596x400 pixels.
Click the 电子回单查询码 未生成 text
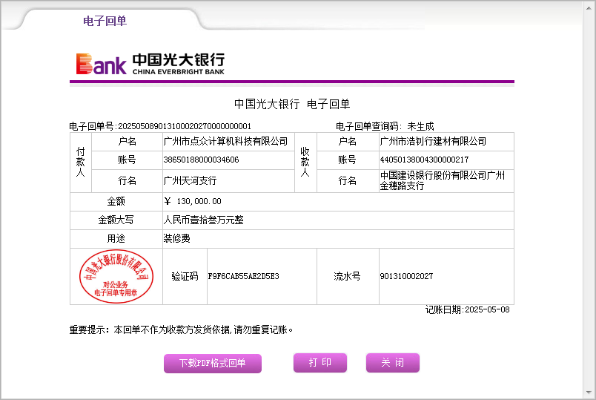click(384, 126)
